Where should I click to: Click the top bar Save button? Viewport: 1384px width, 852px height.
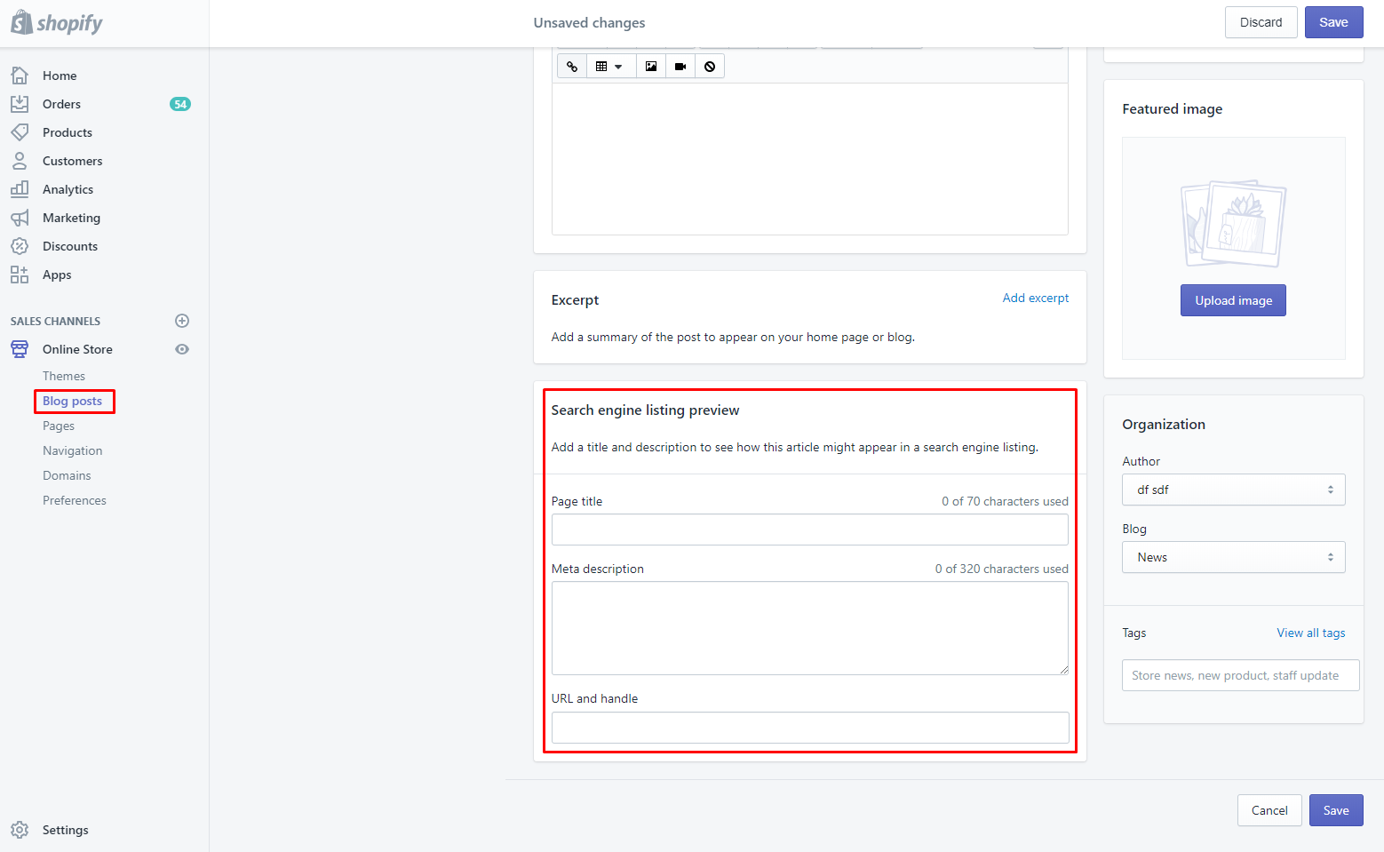pos(1333,22)
